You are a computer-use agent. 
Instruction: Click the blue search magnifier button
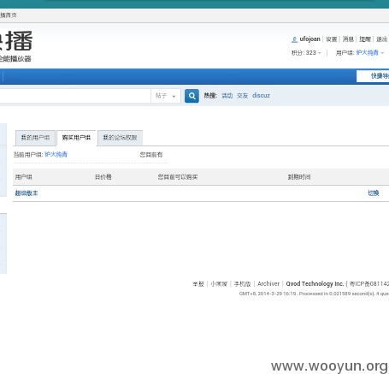coord(192,96)
